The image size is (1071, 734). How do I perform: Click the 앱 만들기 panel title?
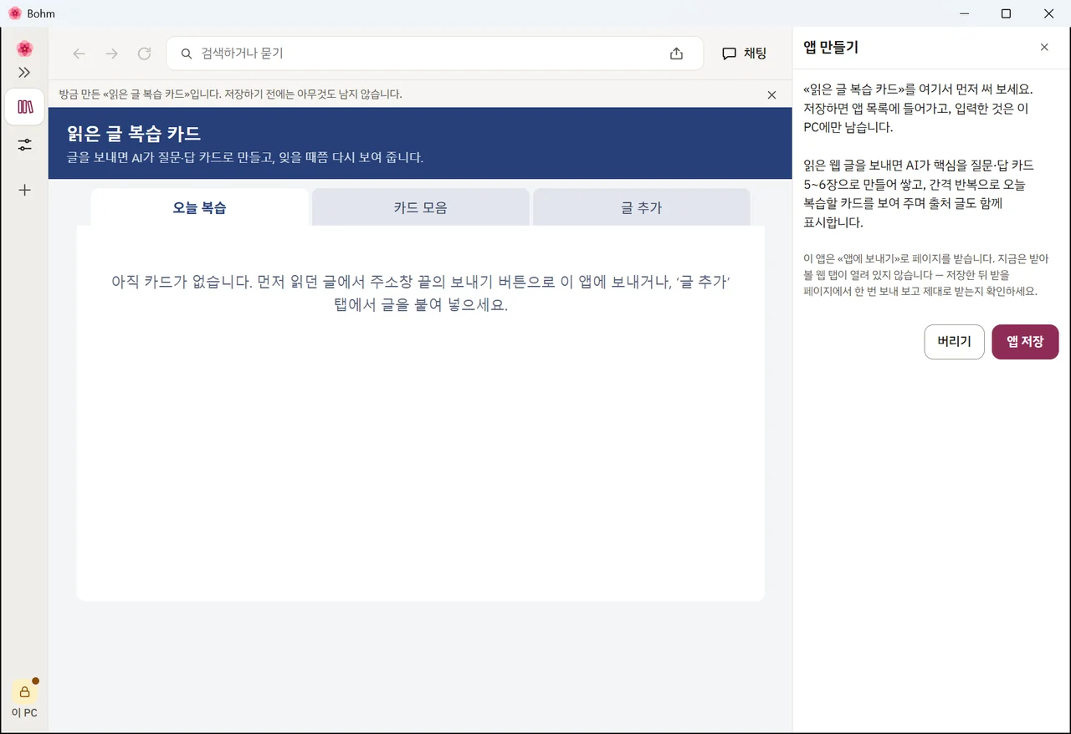(831, 48)
